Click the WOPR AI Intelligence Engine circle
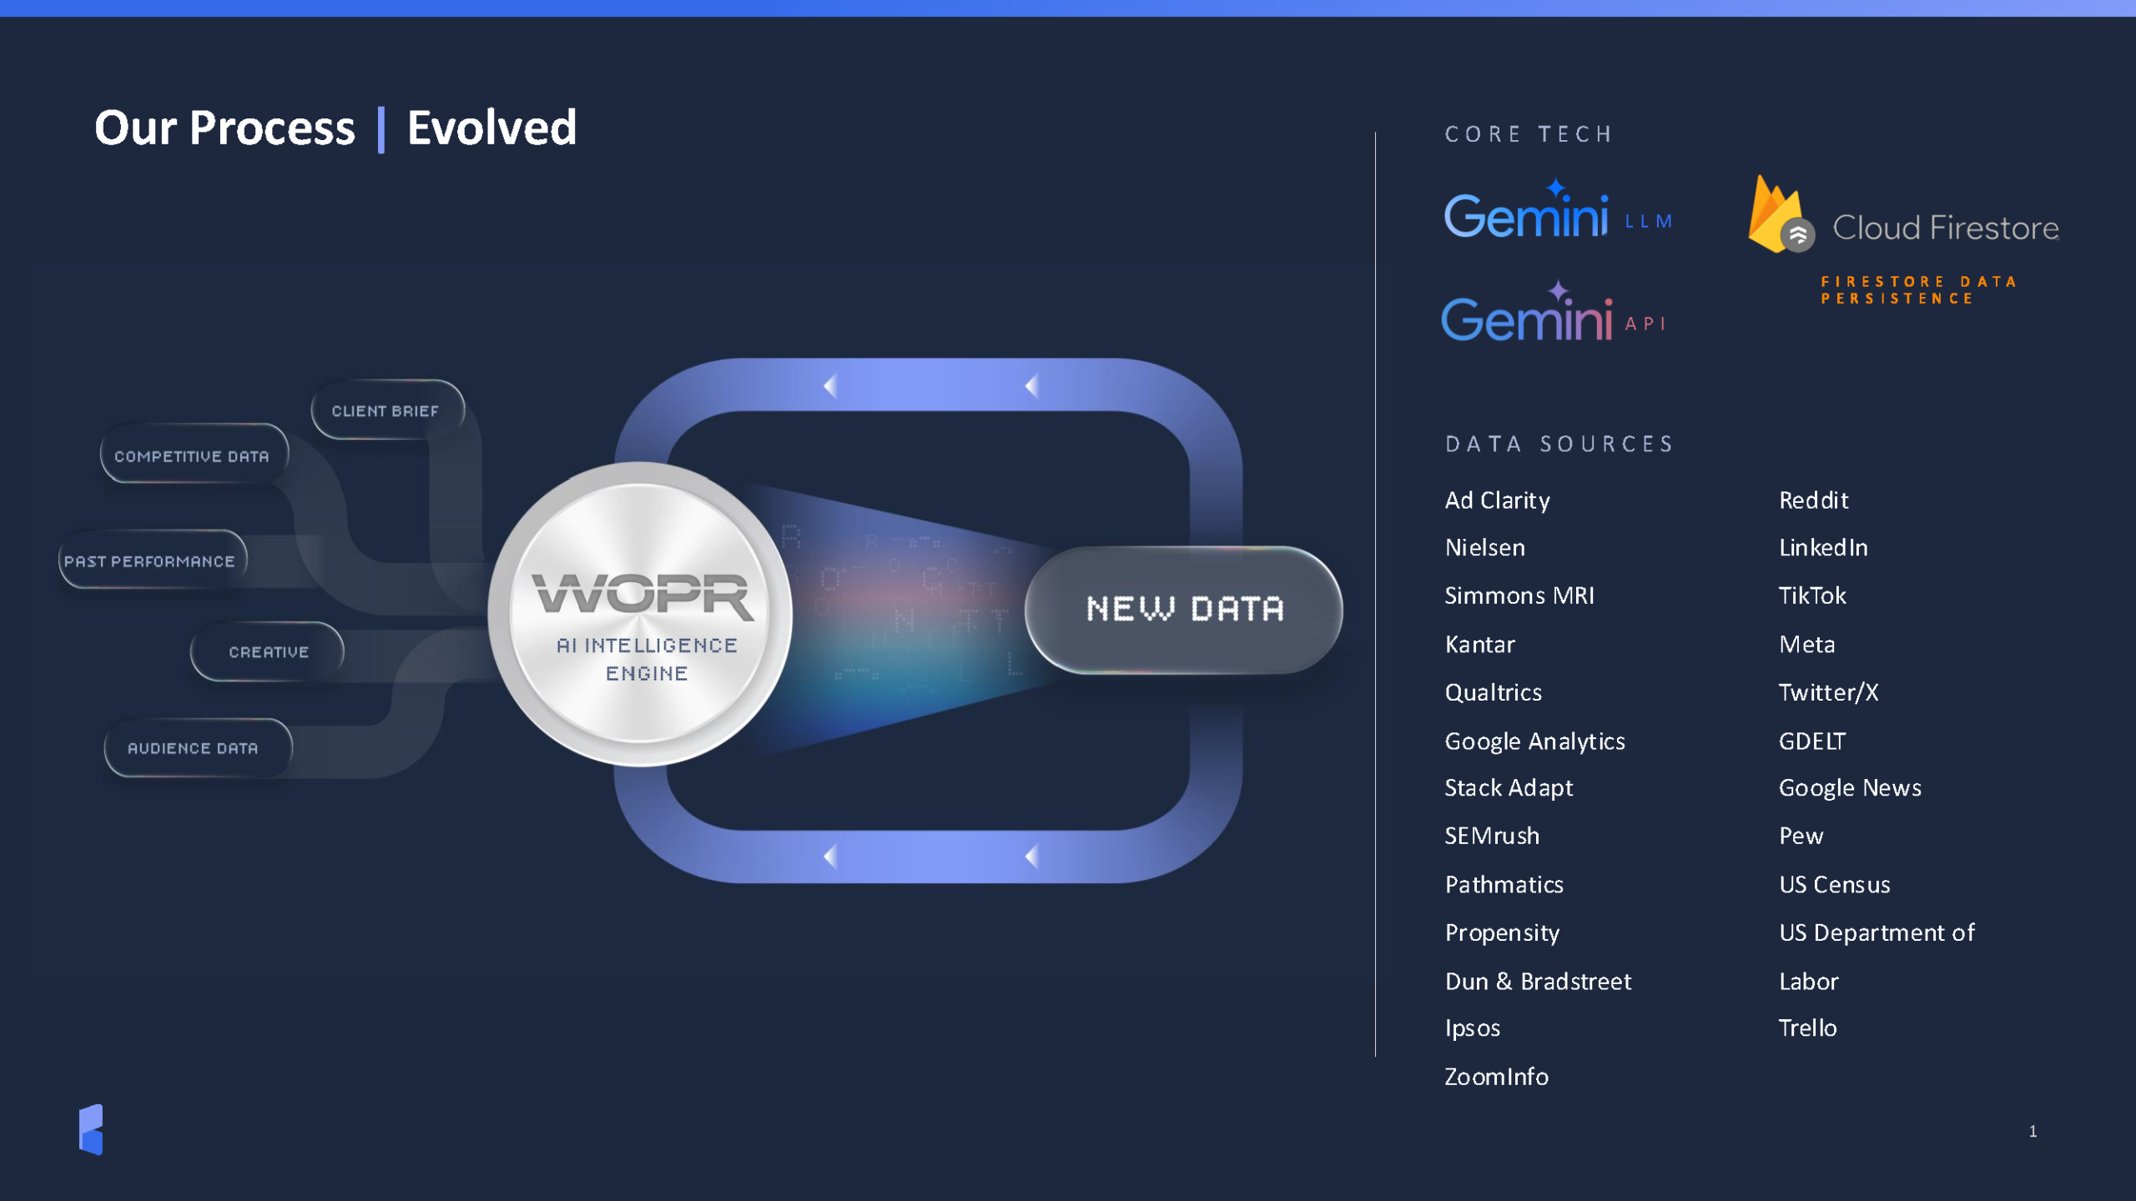Viewport: 2136px width, 1201px height. pyautogui.click(x=641, y=615)
